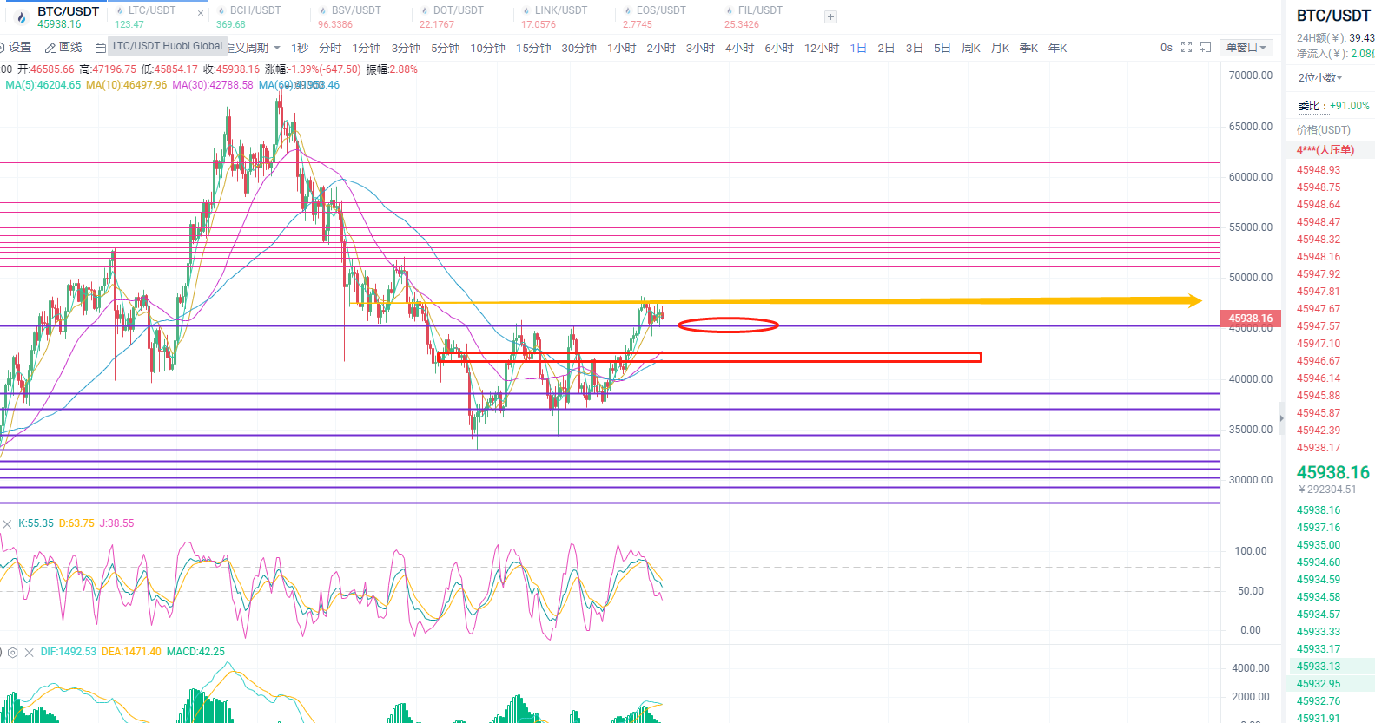Close the KDJ indicator panel
The width and height of the screenshot is (1375, 723).
coord(7,523)
